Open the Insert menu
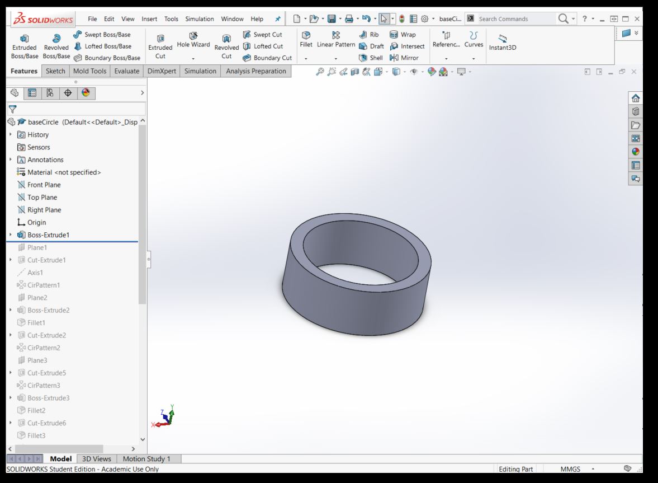 click(149, 19)
